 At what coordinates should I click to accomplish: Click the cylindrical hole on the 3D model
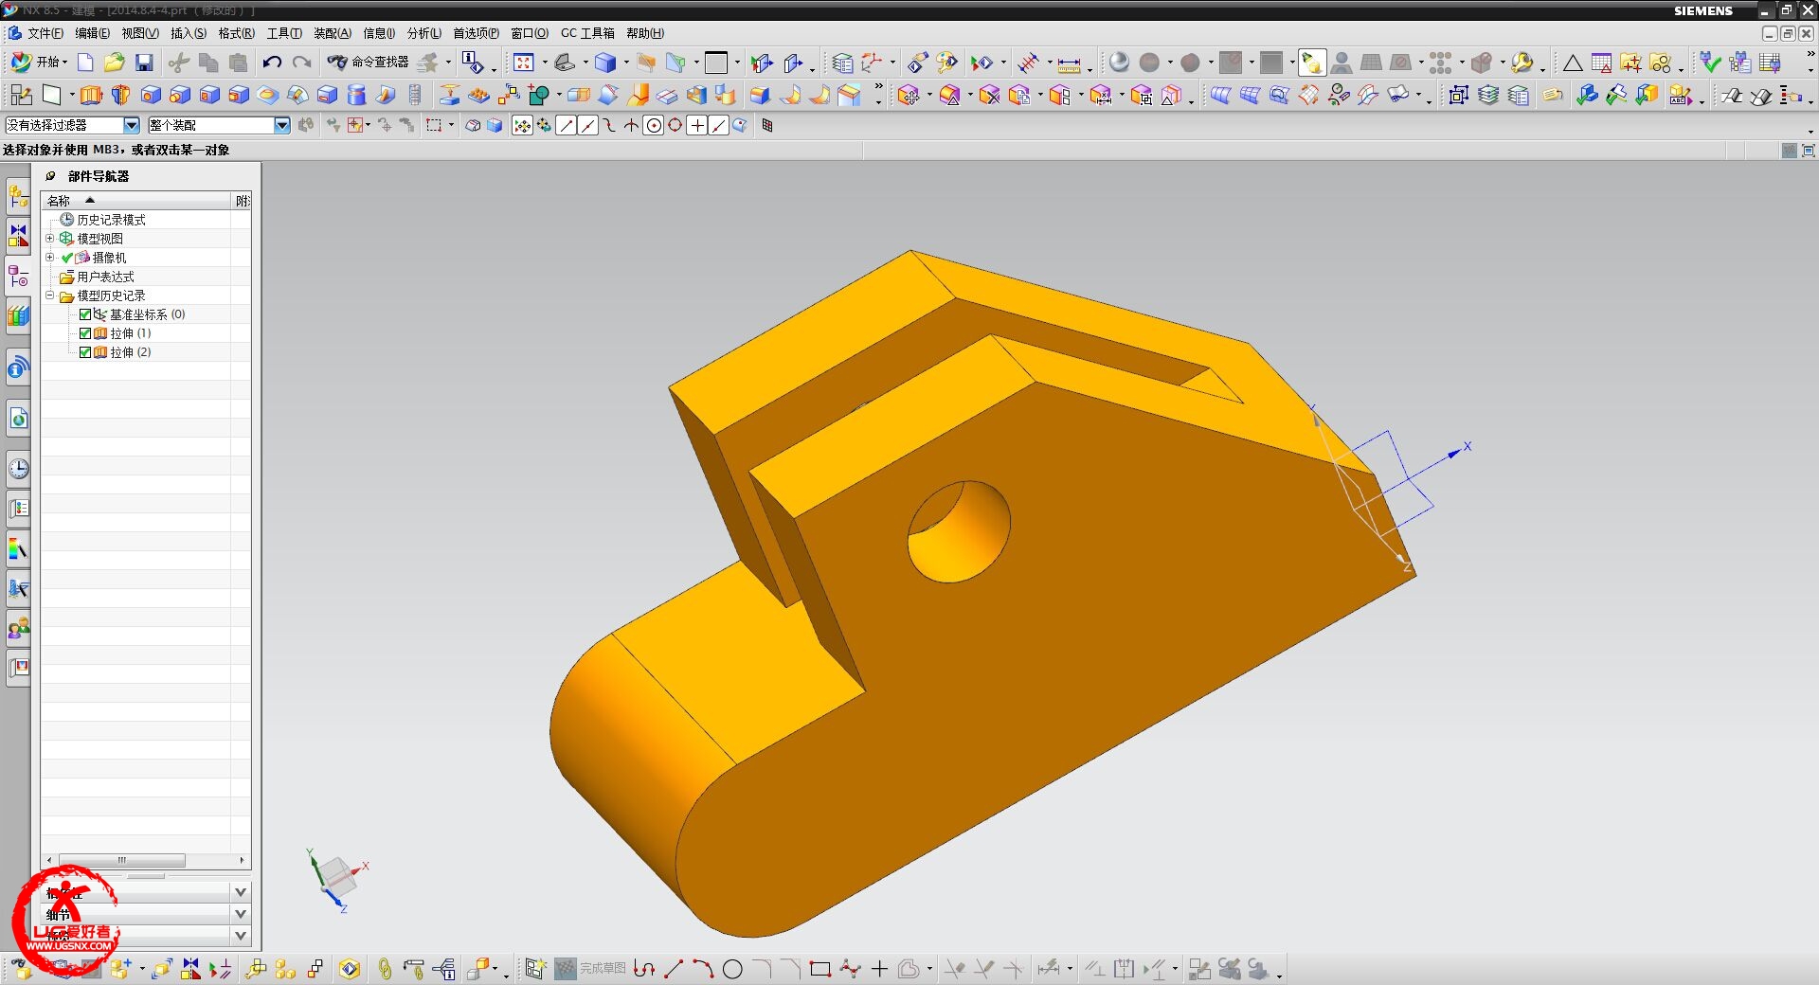[x=959, y=531]
